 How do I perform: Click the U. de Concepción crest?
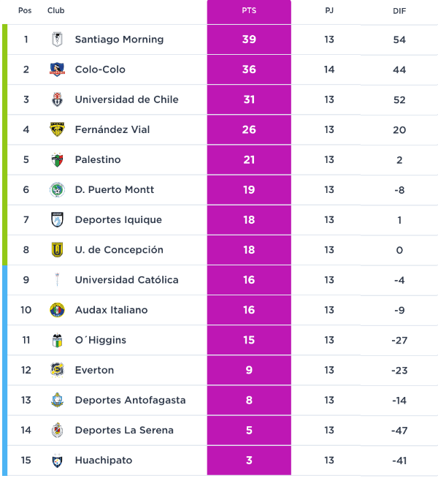pyautogui.click(x=57, y=250)
